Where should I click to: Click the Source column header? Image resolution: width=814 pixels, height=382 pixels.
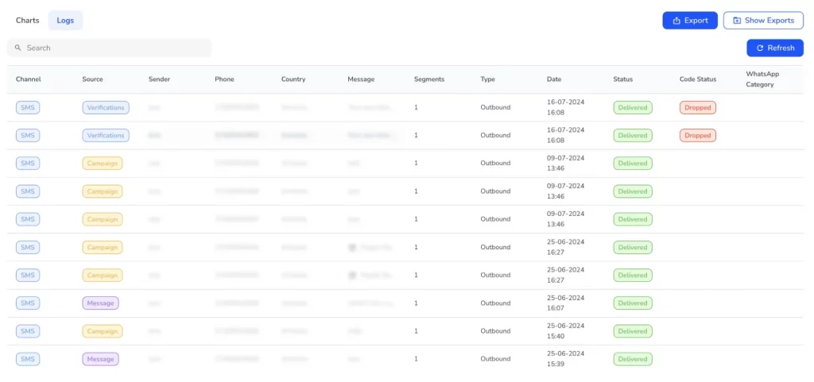92,79
